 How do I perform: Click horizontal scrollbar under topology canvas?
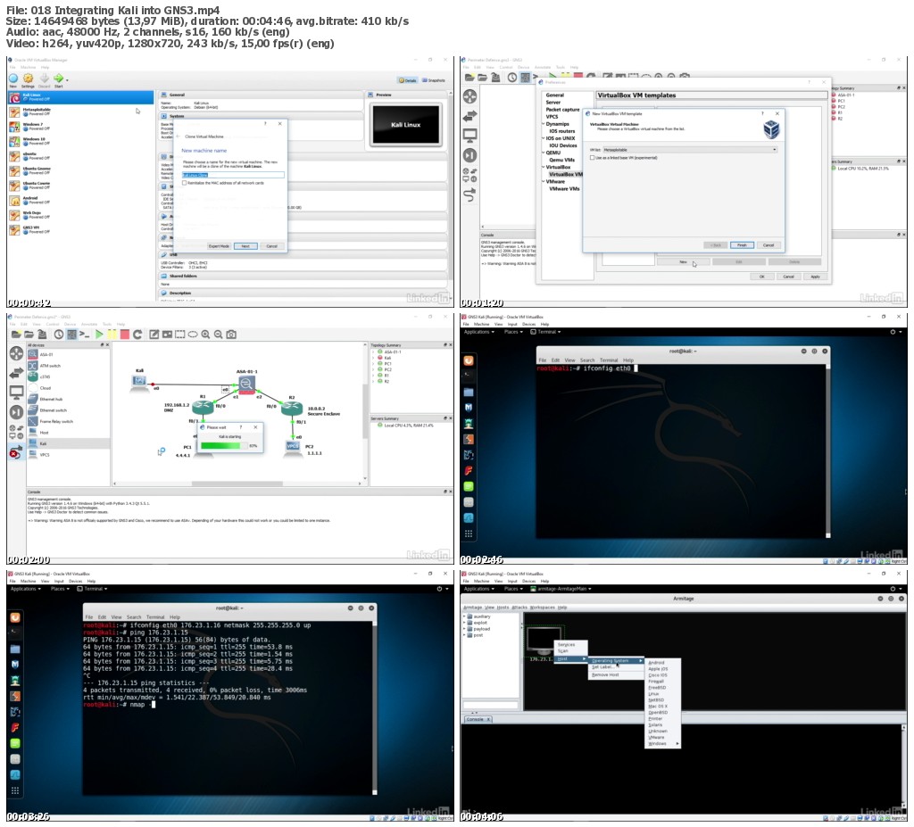[237, 484]
